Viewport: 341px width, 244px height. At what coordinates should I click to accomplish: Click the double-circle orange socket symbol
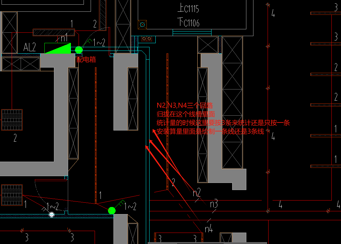tap(147, 39)
